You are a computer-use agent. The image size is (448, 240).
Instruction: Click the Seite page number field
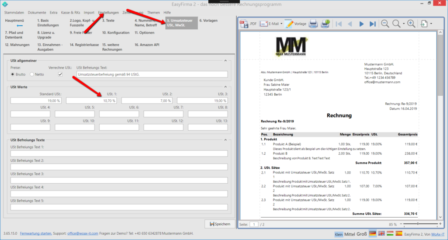coord(254,224)
